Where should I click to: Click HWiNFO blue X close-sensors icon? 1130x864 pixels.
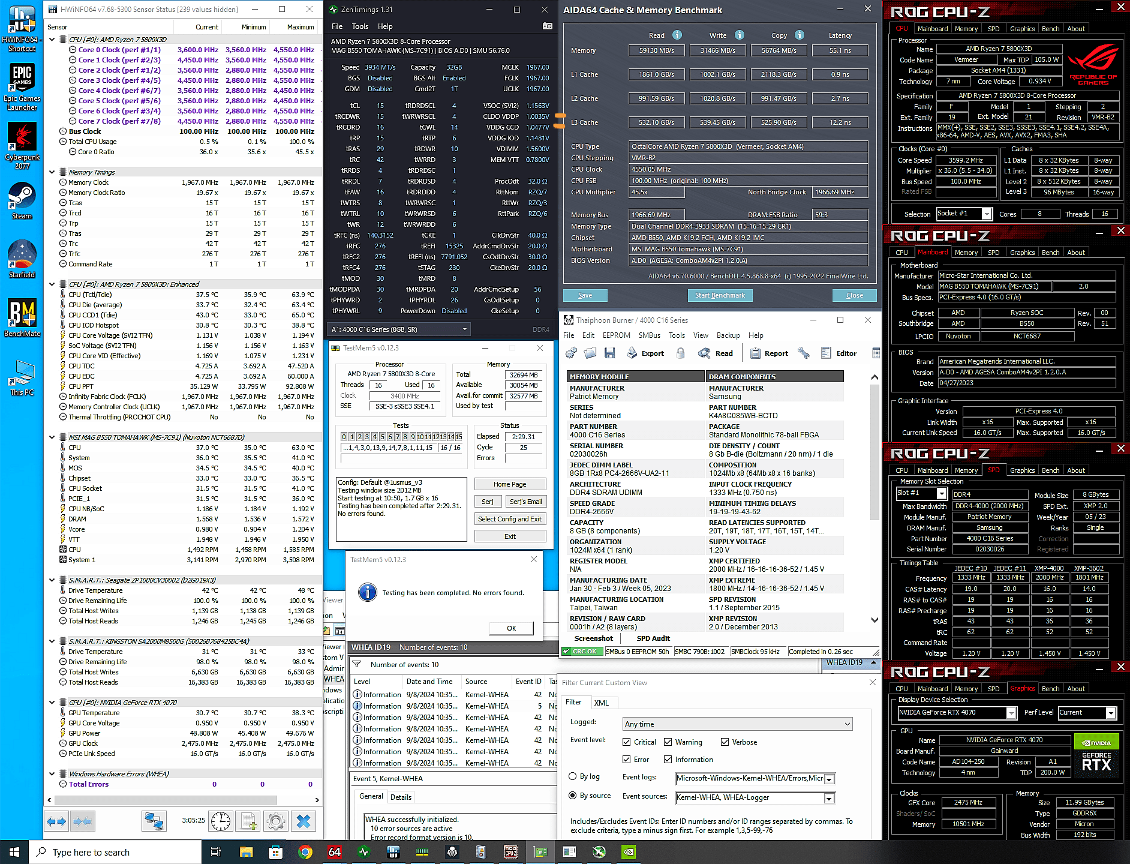303,821
